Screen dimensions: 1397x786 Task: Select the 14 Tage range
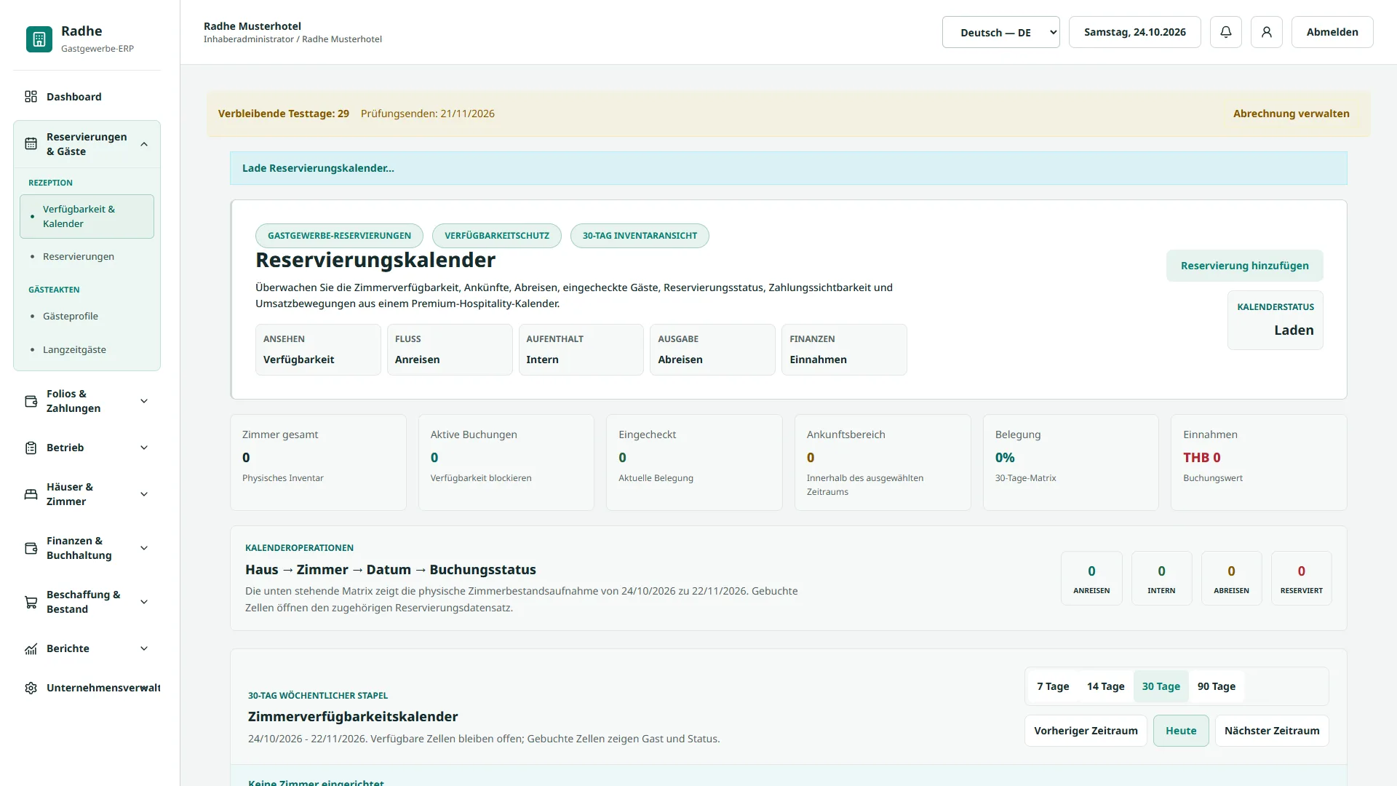point(1105,686)
